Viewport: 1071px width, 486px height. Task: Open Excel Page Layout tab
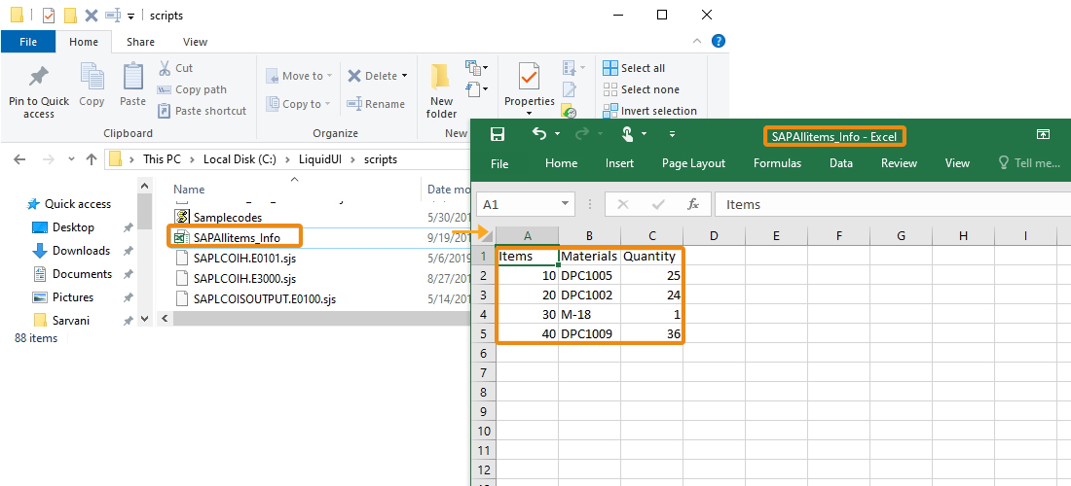(693, 163)
